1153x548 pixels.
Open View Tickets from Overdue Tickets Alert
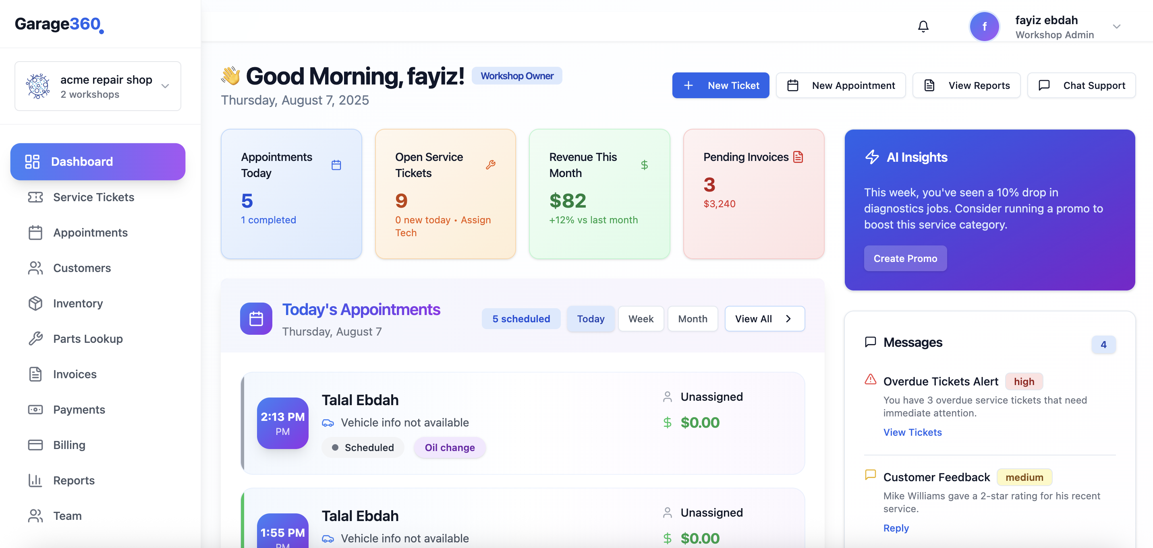click(912, 432)
